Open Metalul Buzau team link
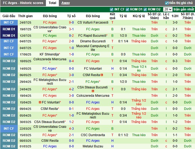 coord(93,146)
